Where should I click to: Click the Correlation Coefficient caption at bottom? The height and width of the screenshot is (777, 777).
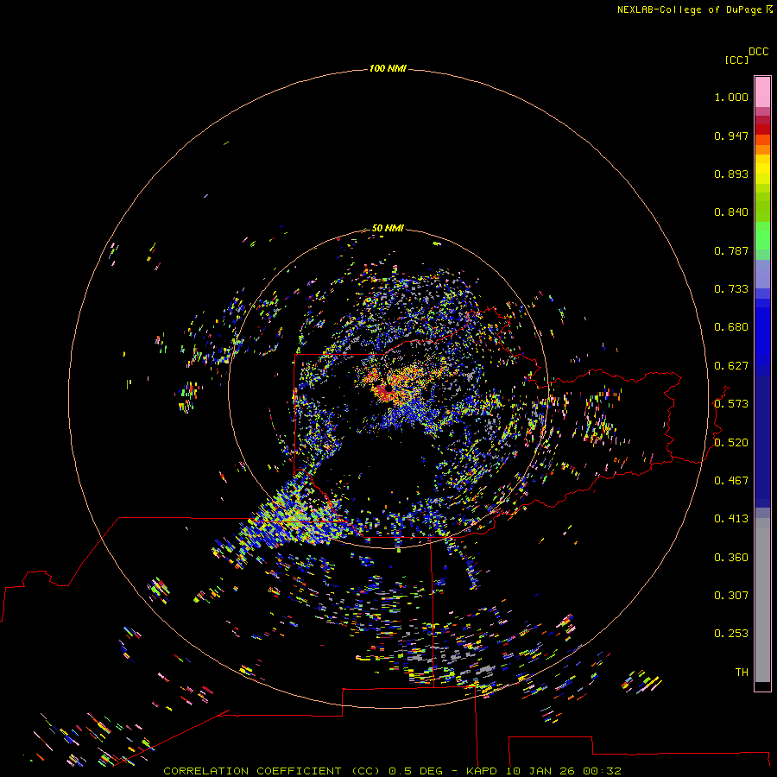pyautogui.click(x=392, y=771)
